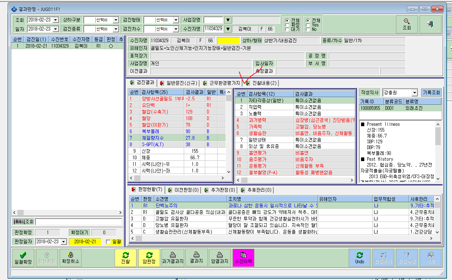Click the 암판정 refresh button
The height and width of the screenshot is (280, 452).
pos(149,258)
